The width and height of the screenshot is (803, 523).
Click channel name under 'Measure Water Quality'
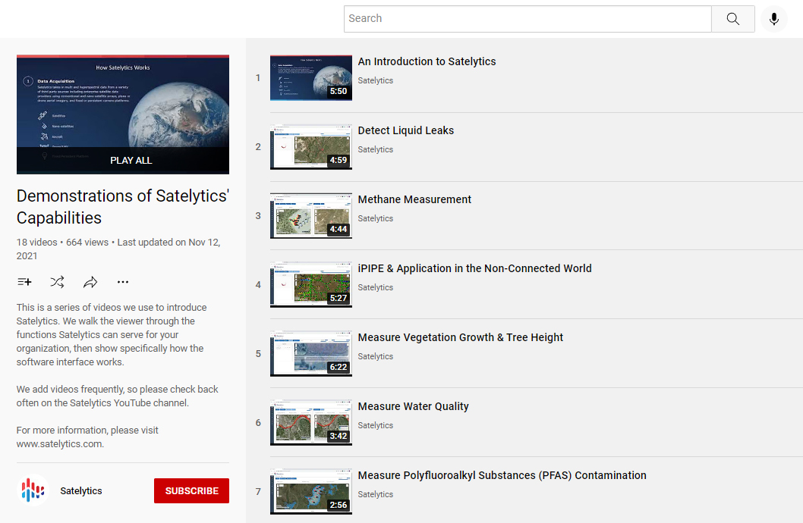376,425
